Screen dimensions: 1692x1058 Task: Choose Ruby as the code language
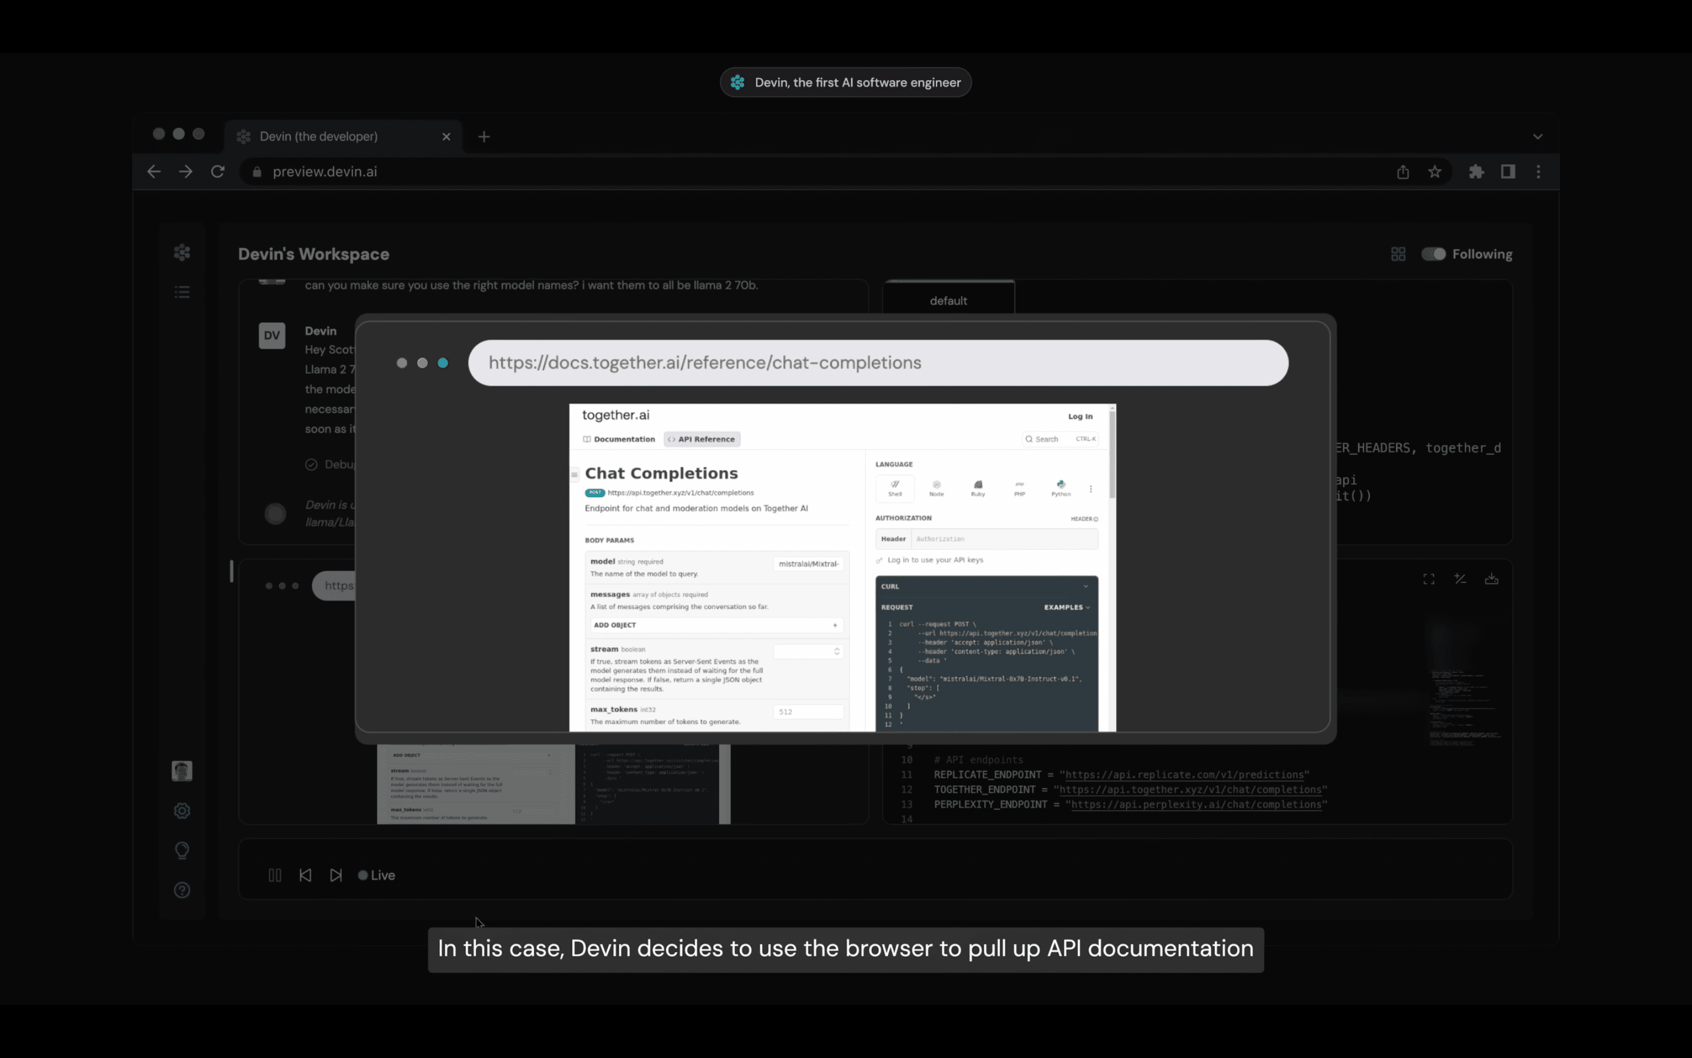pos(978,488)
